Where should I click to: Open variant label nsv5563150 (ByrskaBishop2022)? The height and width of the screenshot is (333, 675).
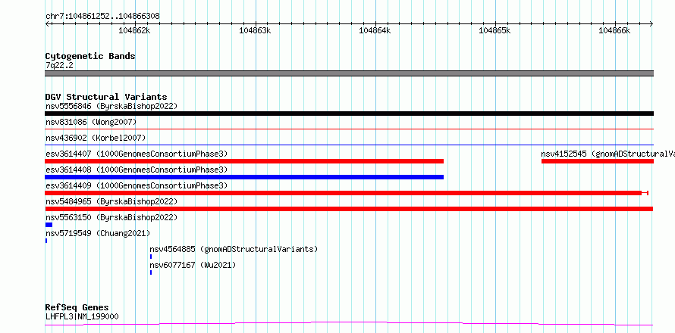[111, 217]
